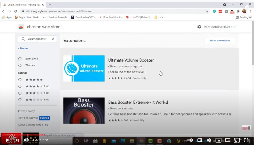Viewport: 254px width, 145px height.
Task: Toggle closed captions (CC)
Action: coord(200,140)
